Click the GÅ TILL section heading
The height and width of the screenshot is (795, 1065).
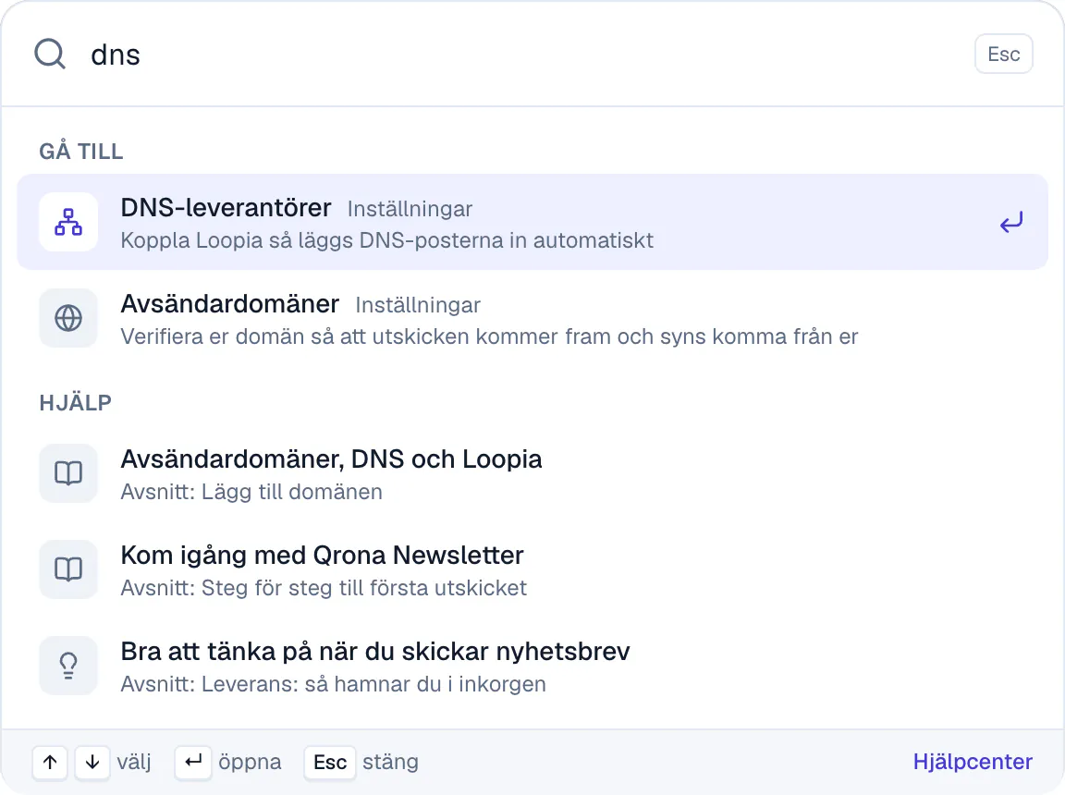pos(80,151)
